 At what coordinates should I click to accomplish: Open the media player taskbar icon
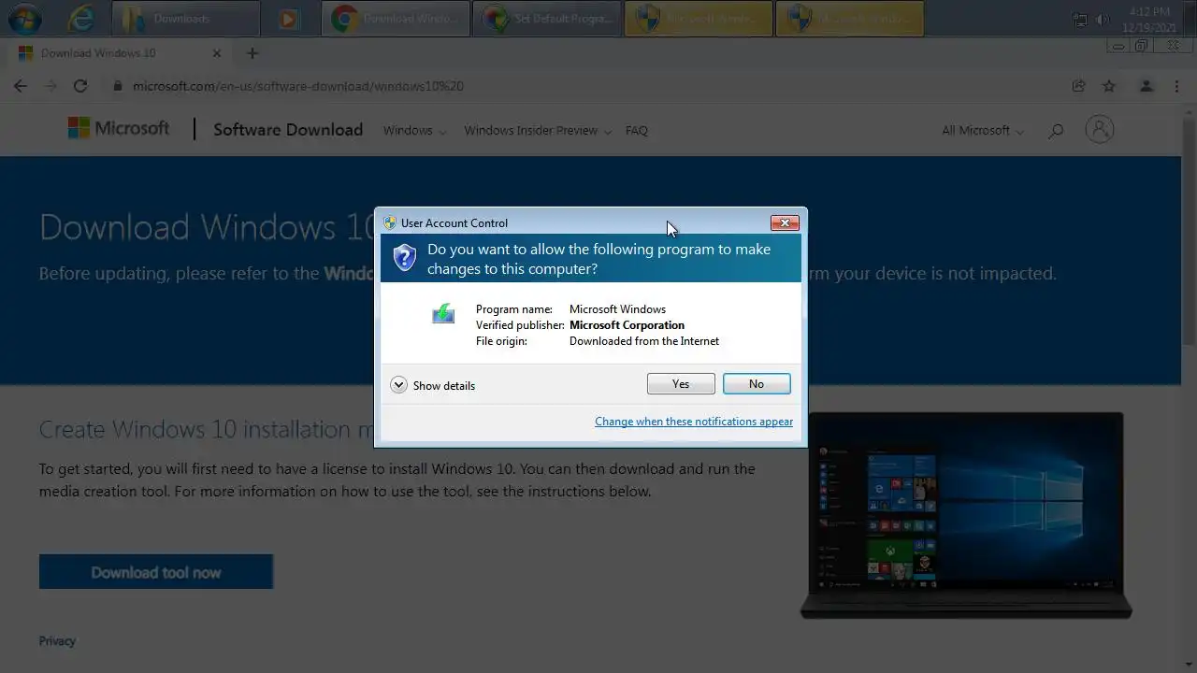288,18
